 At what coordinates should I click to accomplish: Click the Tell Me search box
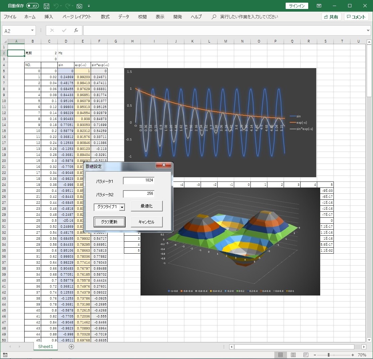pos(249,17)
